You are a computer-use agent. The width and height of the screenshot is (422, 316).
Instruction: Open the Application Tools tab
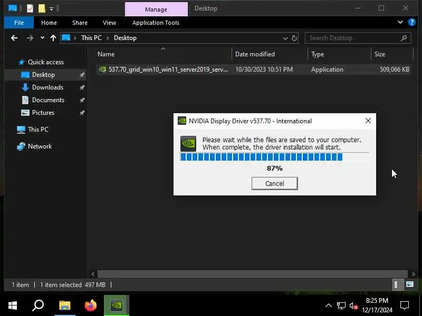(156, 23)
